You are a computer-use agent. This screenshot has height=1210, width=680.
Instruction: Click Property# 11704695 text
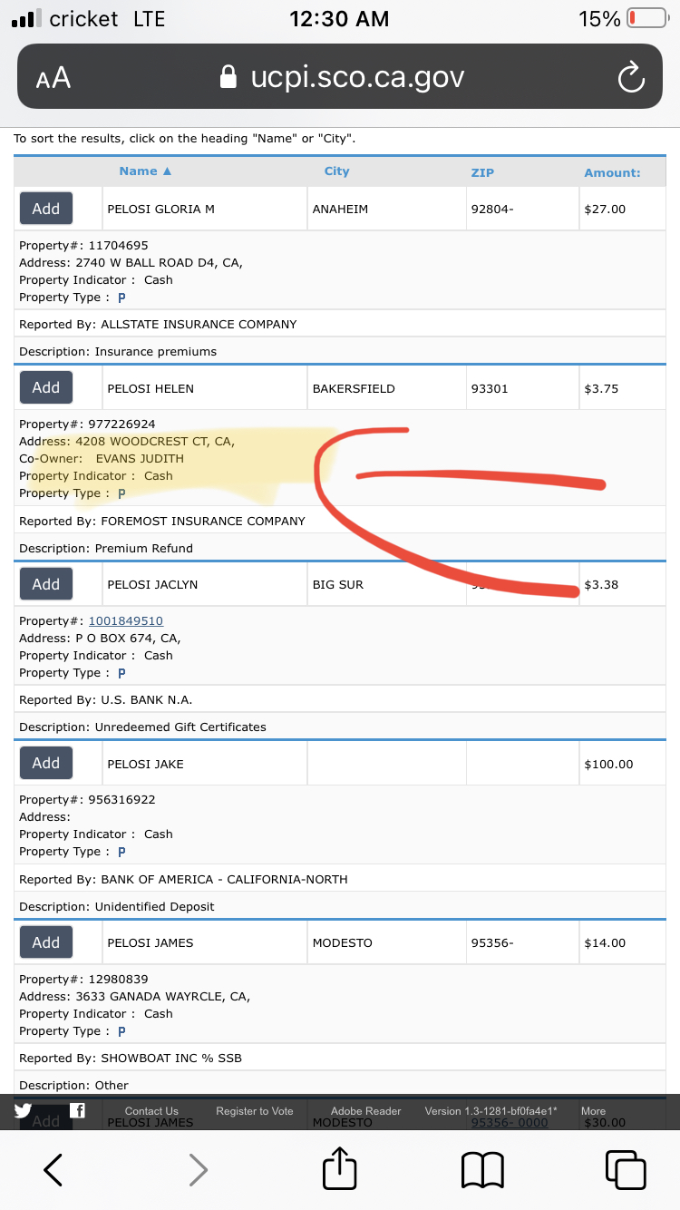[x=83, y=246]
